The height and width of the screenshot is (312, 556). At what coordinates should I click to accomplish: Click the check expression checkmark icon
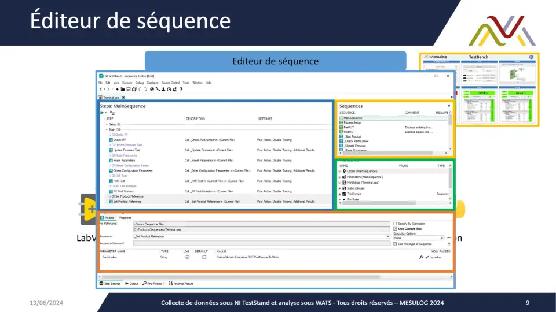427,257
